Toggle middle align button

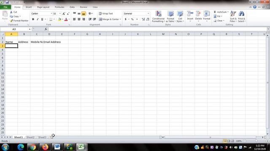[x=79, y=13]
